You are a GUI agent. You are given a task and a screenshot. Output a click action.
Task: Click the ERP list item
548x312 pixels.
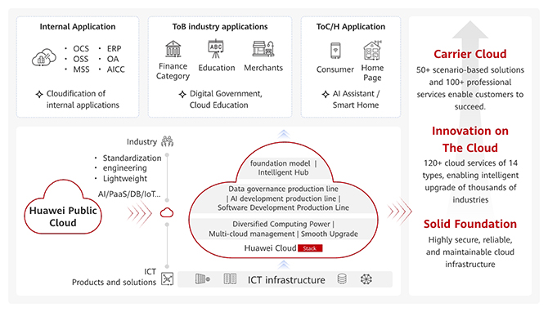pos(114,48)
